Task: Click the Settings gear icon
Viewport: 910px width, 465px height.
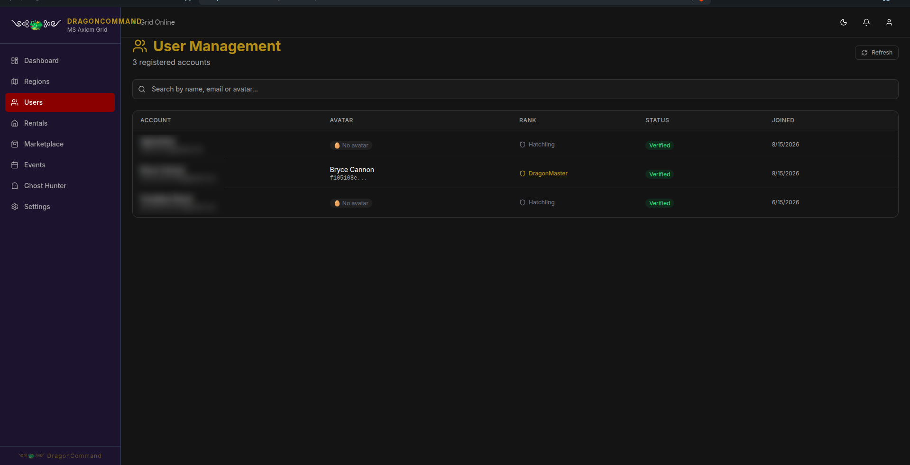Action: click(15, 207)
